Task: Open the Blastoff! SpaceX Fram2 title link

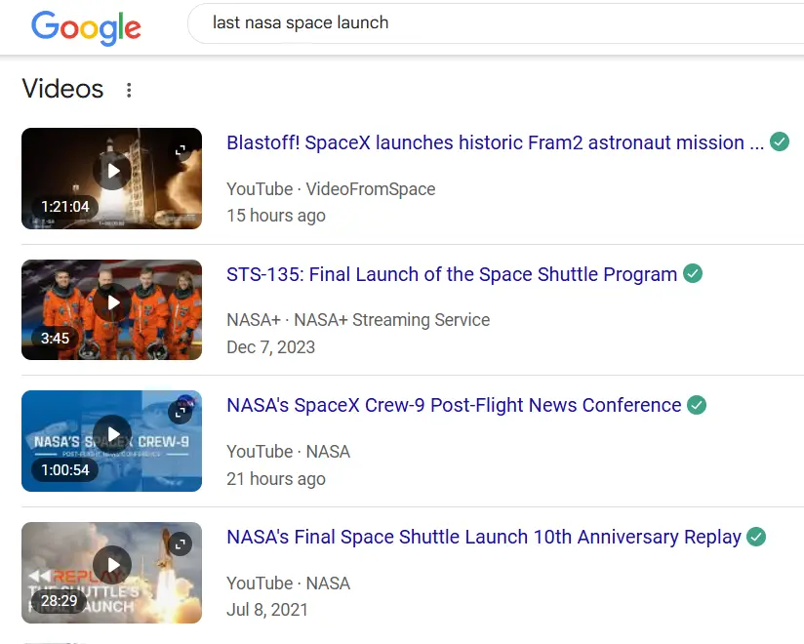Action: (x=495, y=143)
